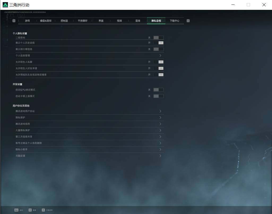Click the 三角洲行动 app logo icon
272x214 pixels.
(x=5, y=5)
